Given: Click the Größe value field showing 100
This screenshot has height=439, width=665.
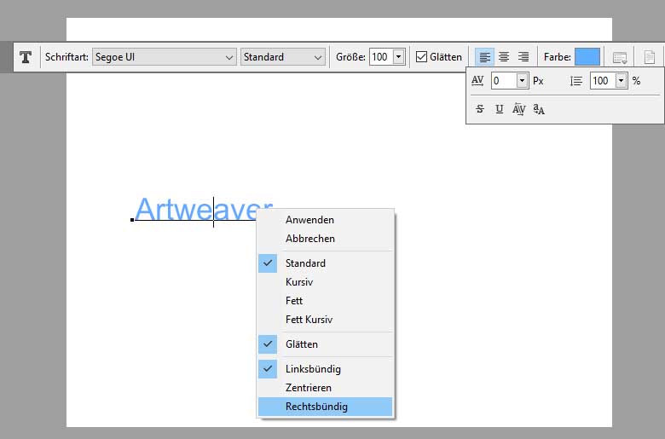Looking at the screenshot, I should [x=381, y=57].
